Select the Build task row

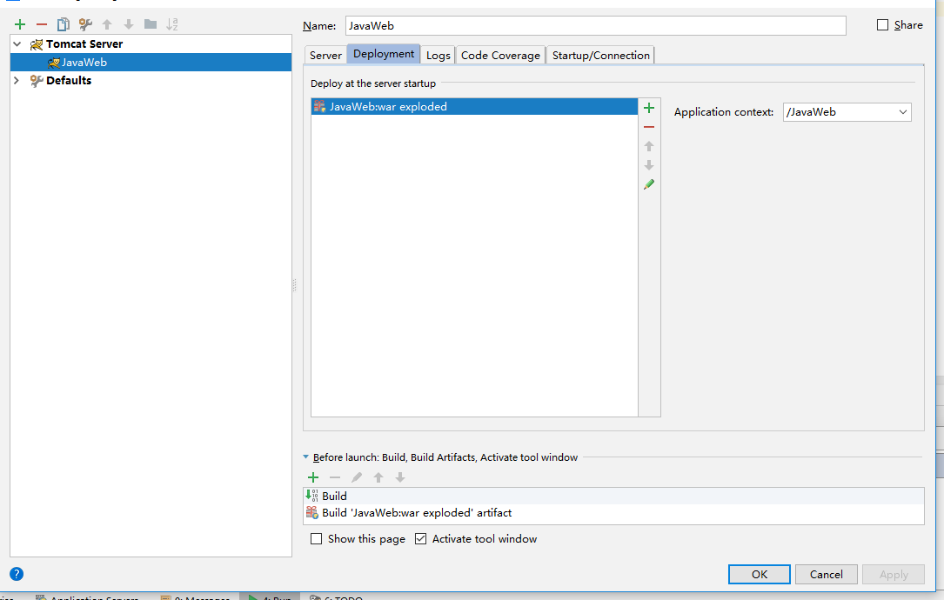pos(613,496)
